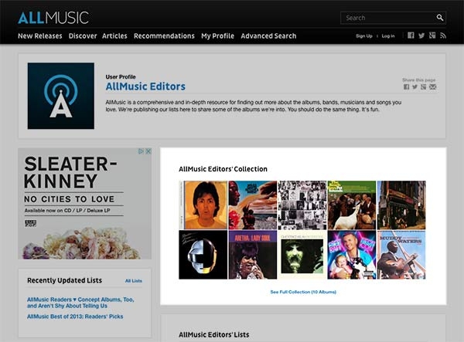Click the Sign Up link
The width and height of the screenshot is (464, 342).
tap(363, 36)
